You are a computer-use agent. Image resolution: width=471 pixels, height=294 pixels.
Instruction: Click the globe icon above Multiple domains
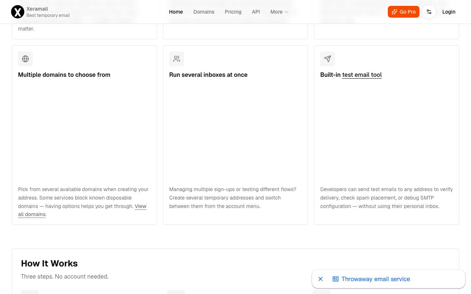[25, 59]
